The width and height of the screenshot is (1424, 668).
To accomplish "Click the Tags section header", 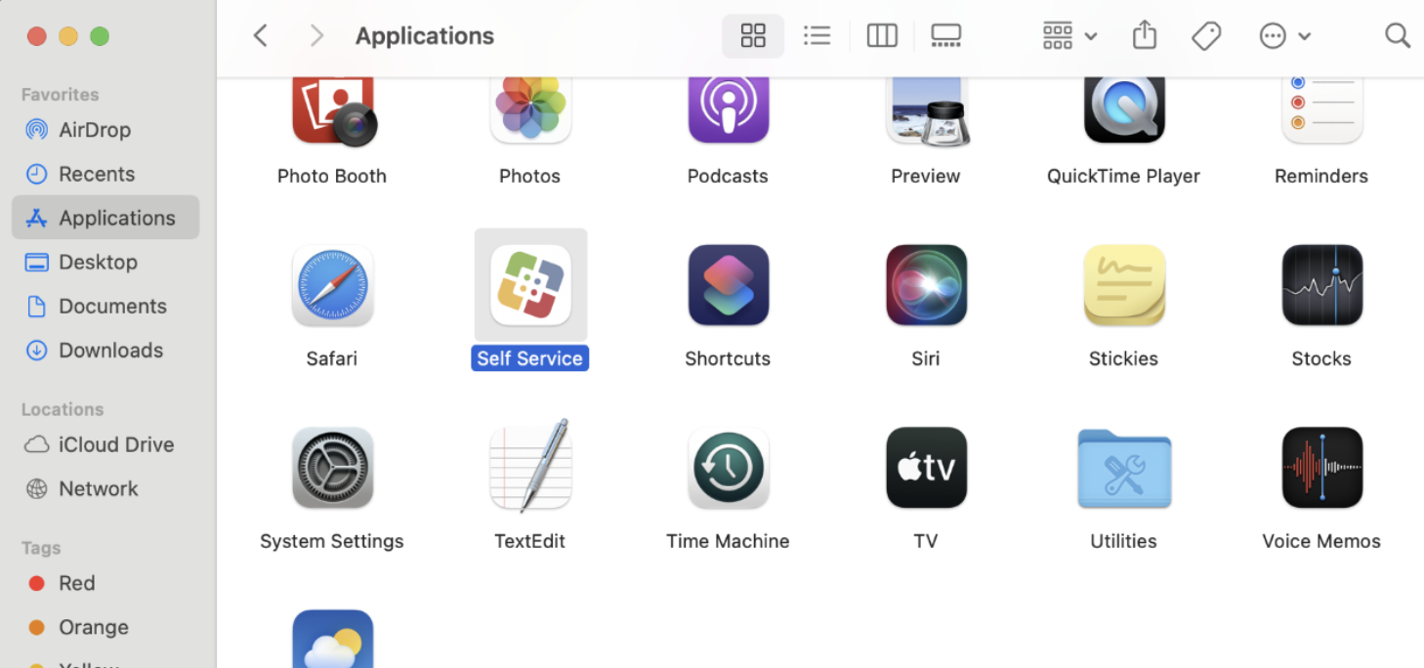I will (41, 548).
